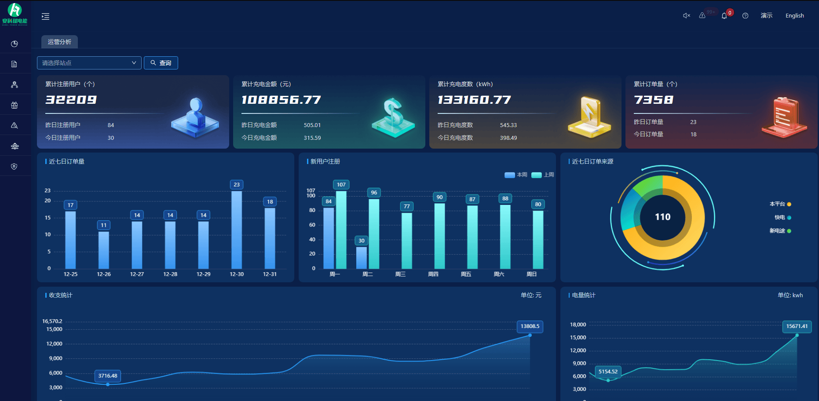Image resolution: width=819 pixels, height=401 pixels.
Task: Click the 演示 link in header
Action: [767, 16]
